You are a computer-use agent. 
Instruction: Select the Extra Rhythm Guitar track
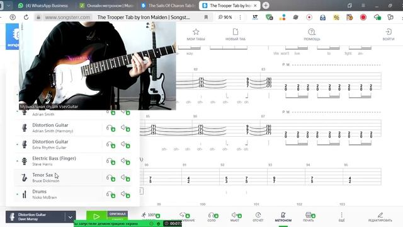tap(72, 144)
